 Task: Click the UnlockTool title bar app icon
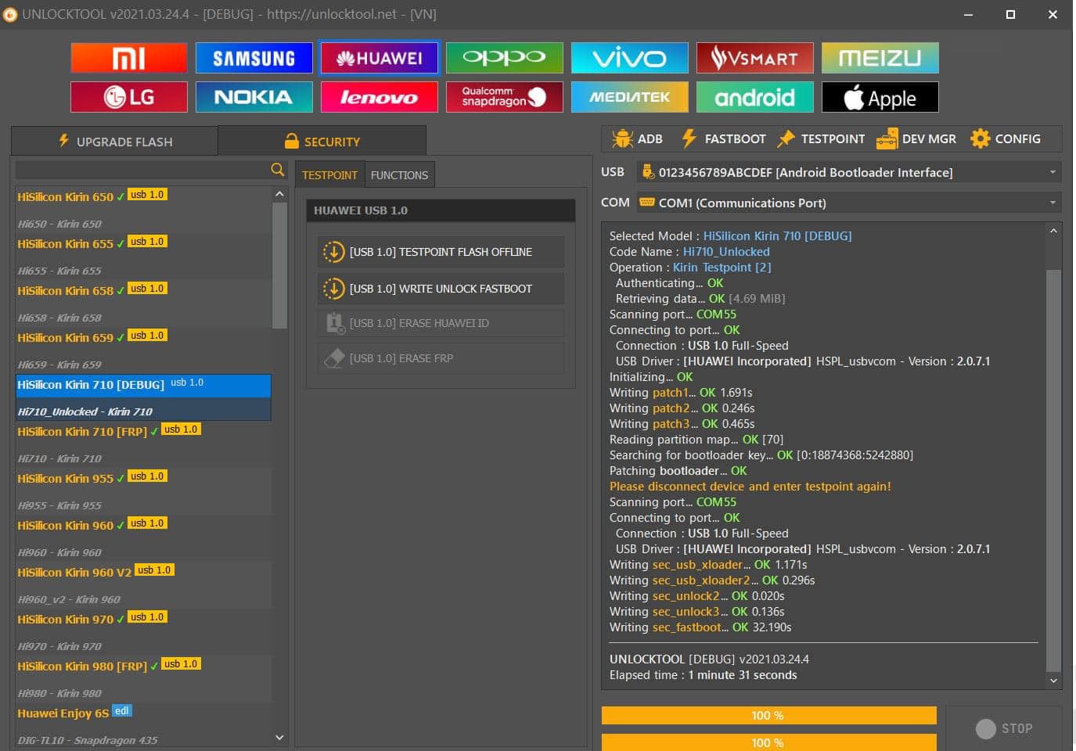click(x=10, y=14)
